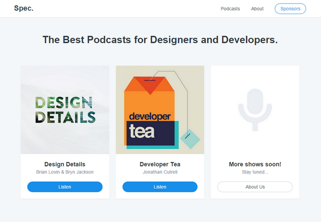Open the Design Details title link
This screenshot has height=222, width=321.
(x=65, y=164)
